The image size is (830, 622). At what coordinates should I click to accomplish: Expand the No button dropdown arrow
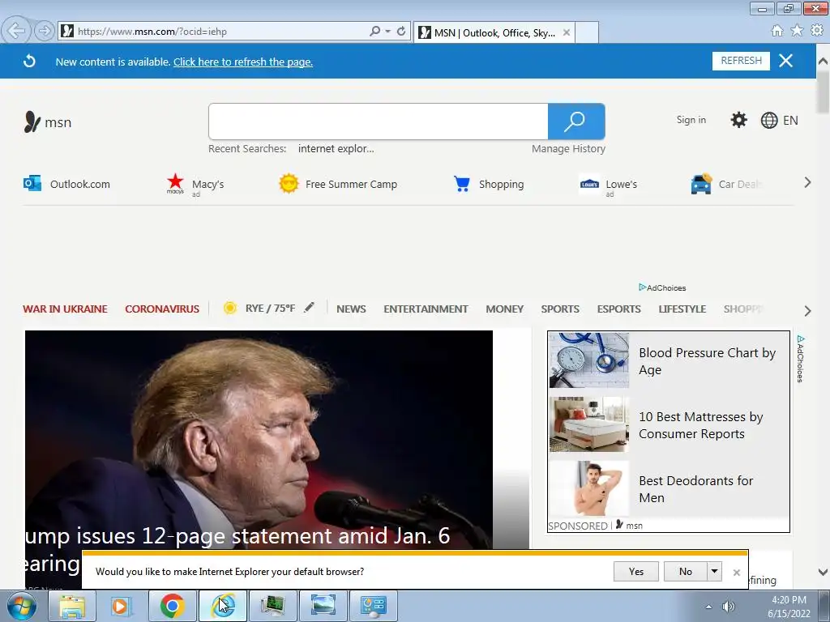[x=714, y=571]
